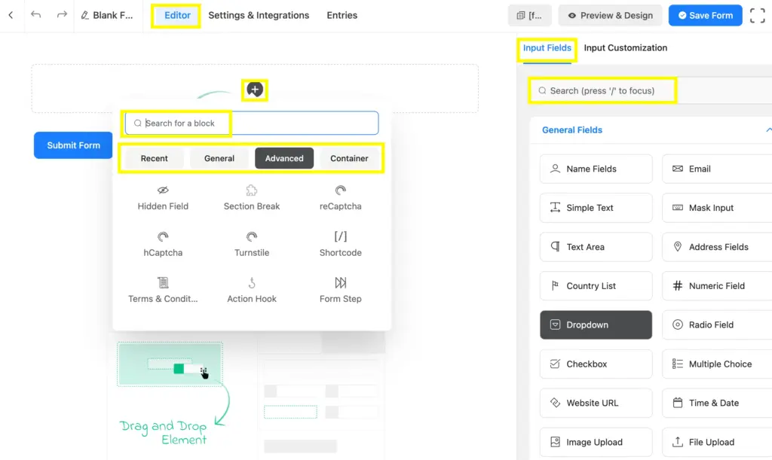Switch to Settings & Integrations
772x460 pixels.
[x=259, y=14]
